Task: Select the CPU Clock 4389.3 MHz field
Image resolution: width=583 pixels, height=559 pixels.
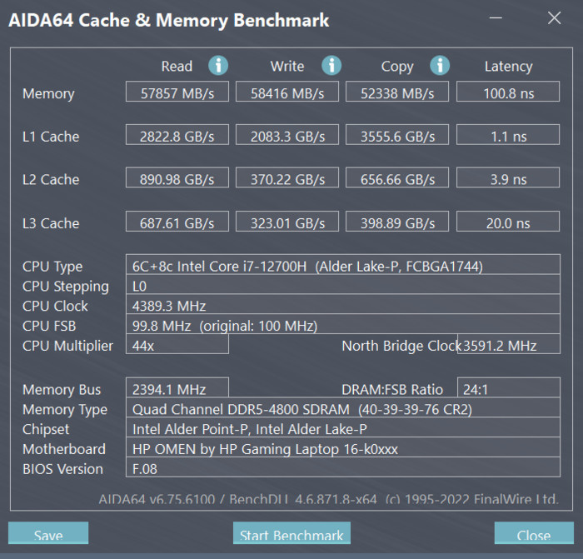Action: [x=343, y=304]
